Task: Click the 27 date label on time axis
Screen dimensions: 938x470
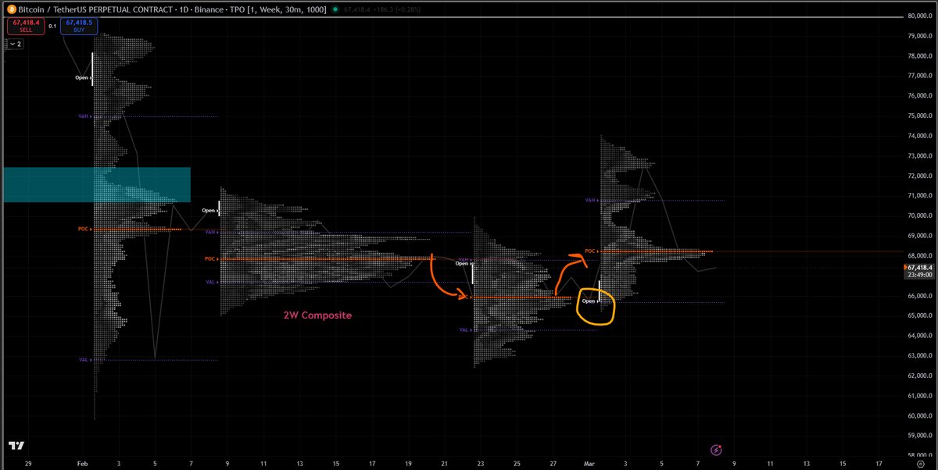Action: tap(553, 462)
